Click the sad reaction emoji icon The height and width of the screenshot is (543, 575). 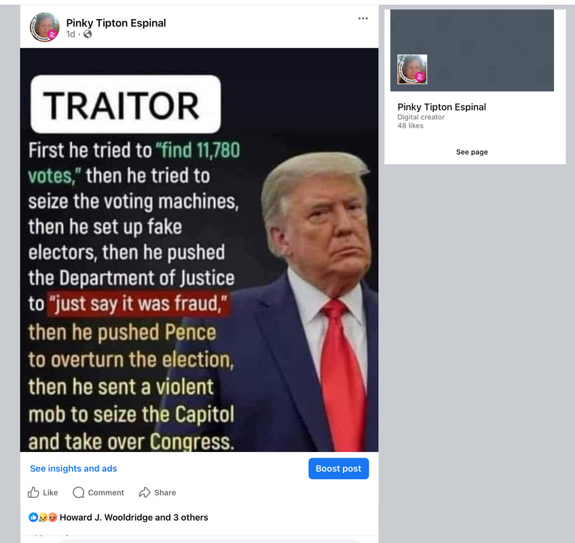[43, 517]
